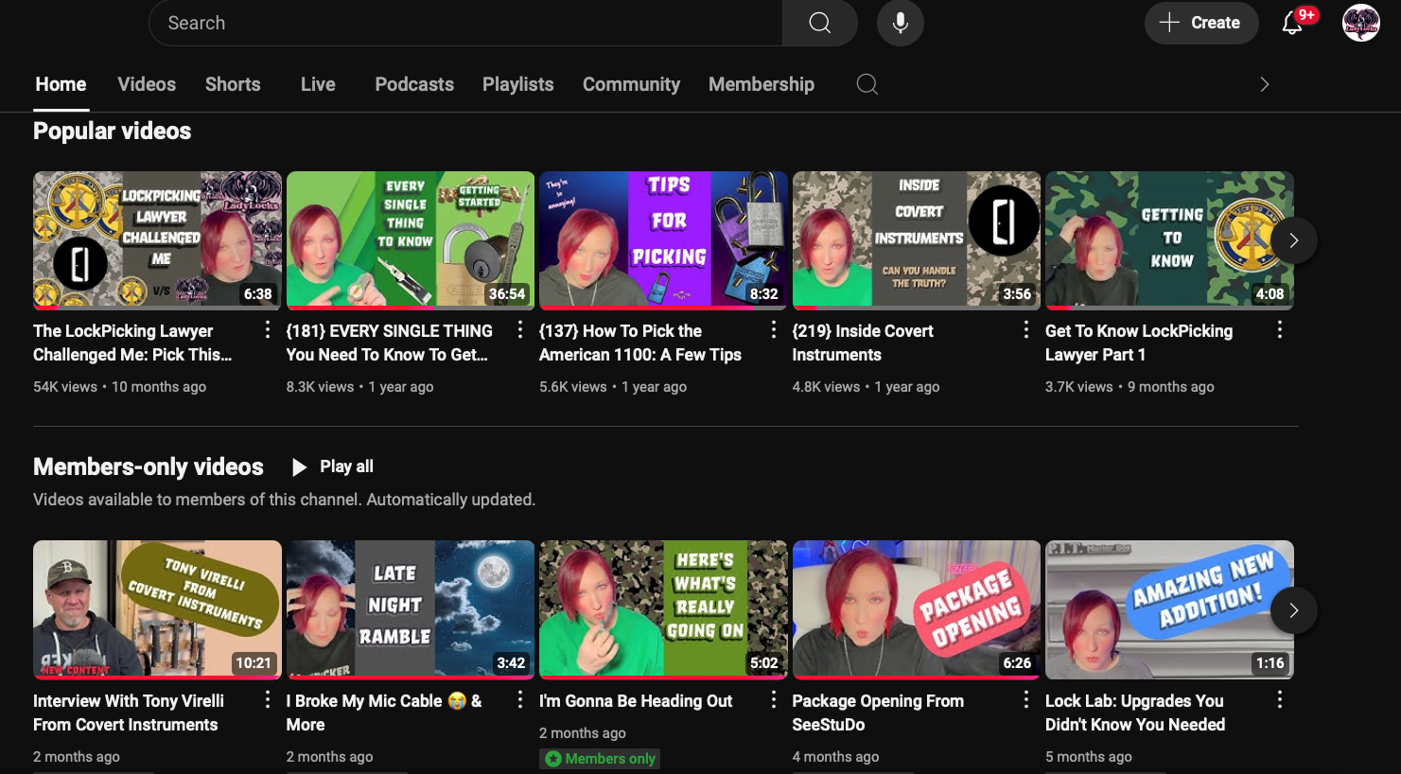Click '54K views • 10 months ago' text
This screenshot has width=1401, height=774.
coord(119,386)
